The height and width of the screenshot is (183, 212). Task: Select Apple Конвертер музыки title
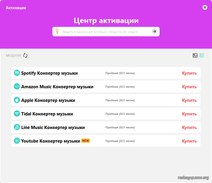pyautogui.click(x=48, y=100)
